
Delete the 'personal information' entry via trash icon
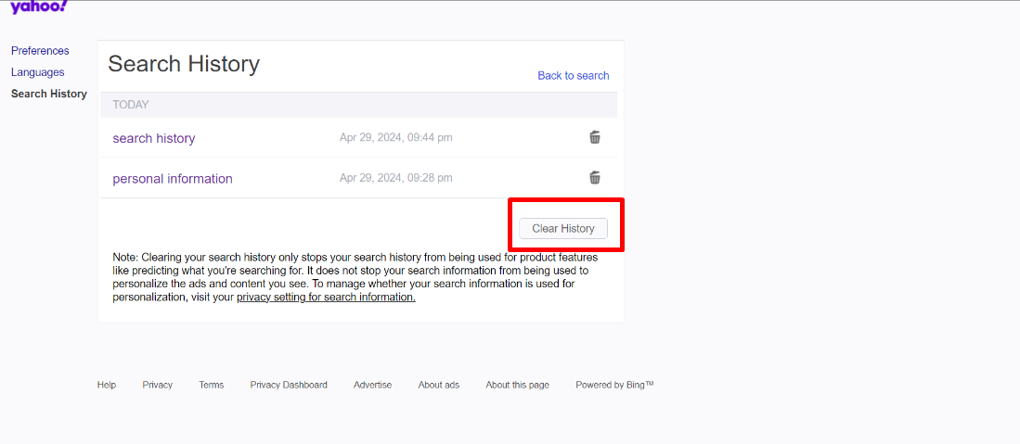pos(595,177)
